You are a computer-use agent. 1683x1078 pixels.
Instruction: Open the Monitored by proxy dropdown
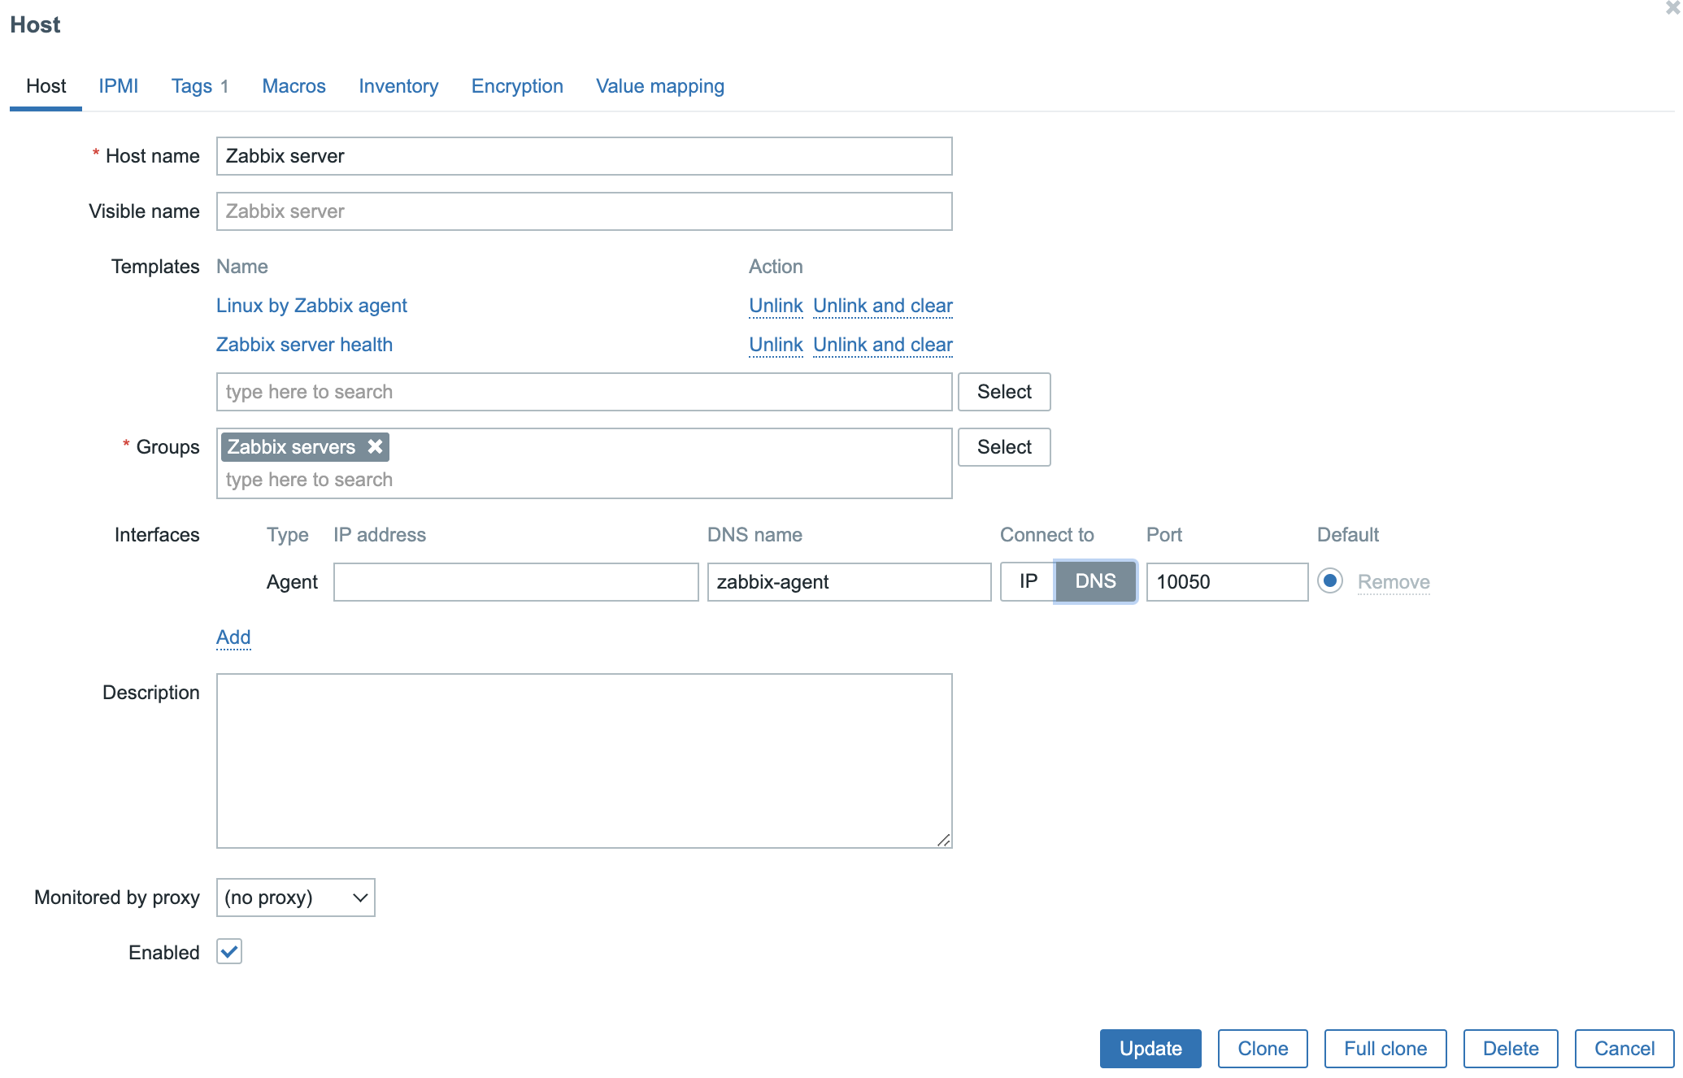click(x=295, y=898)
